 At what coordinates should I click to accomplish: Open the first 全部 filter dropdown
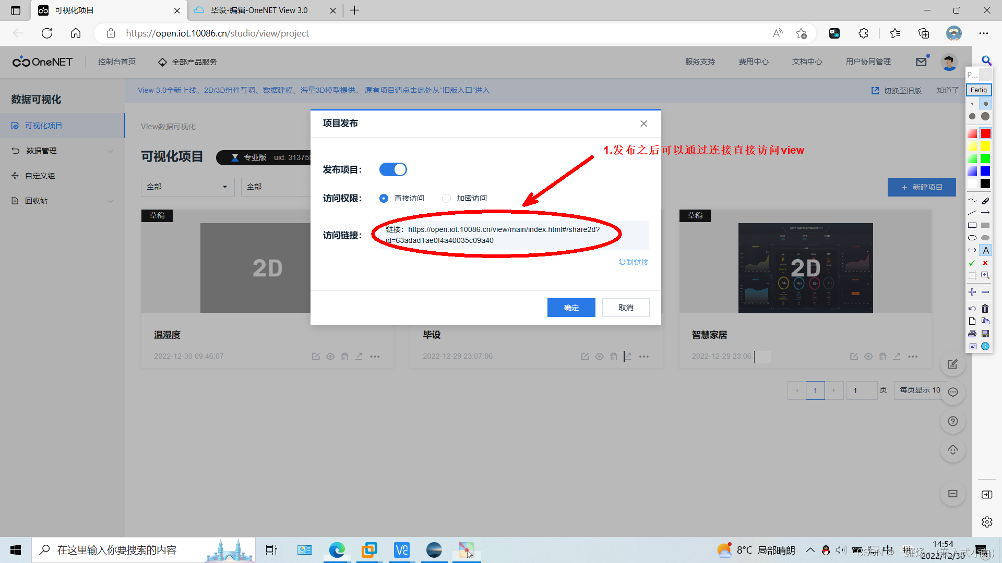pyautogui.click(x=187, y=187)
